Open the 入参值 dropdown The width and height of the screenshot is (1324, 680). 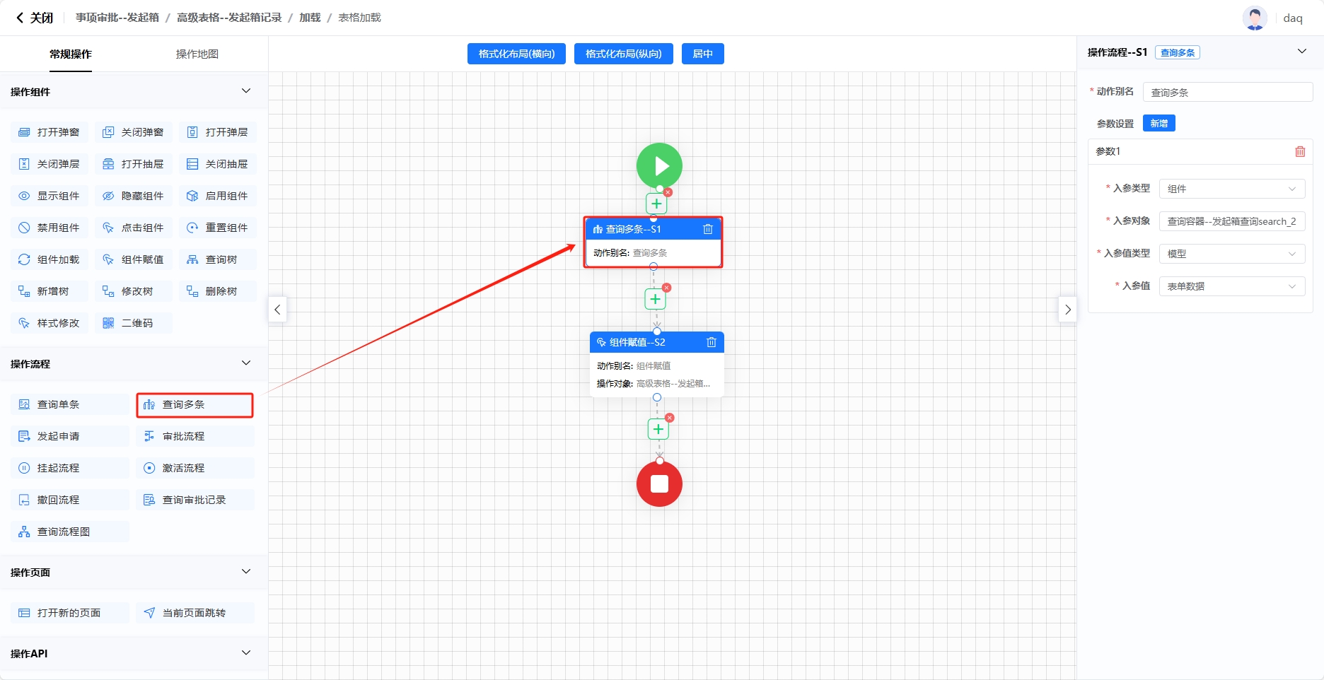1231,286
